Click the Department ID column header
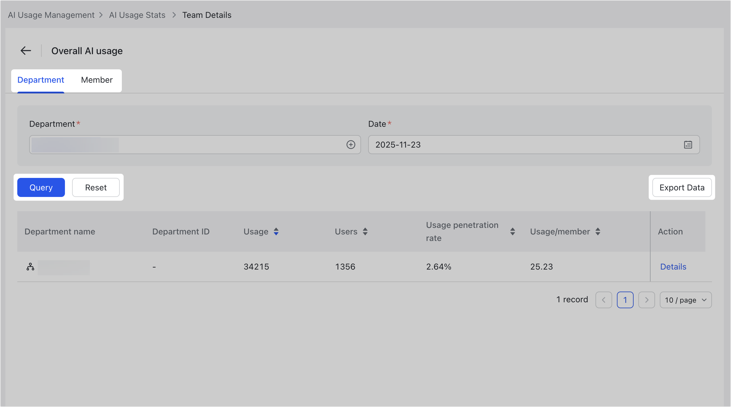 pos(181,231)
